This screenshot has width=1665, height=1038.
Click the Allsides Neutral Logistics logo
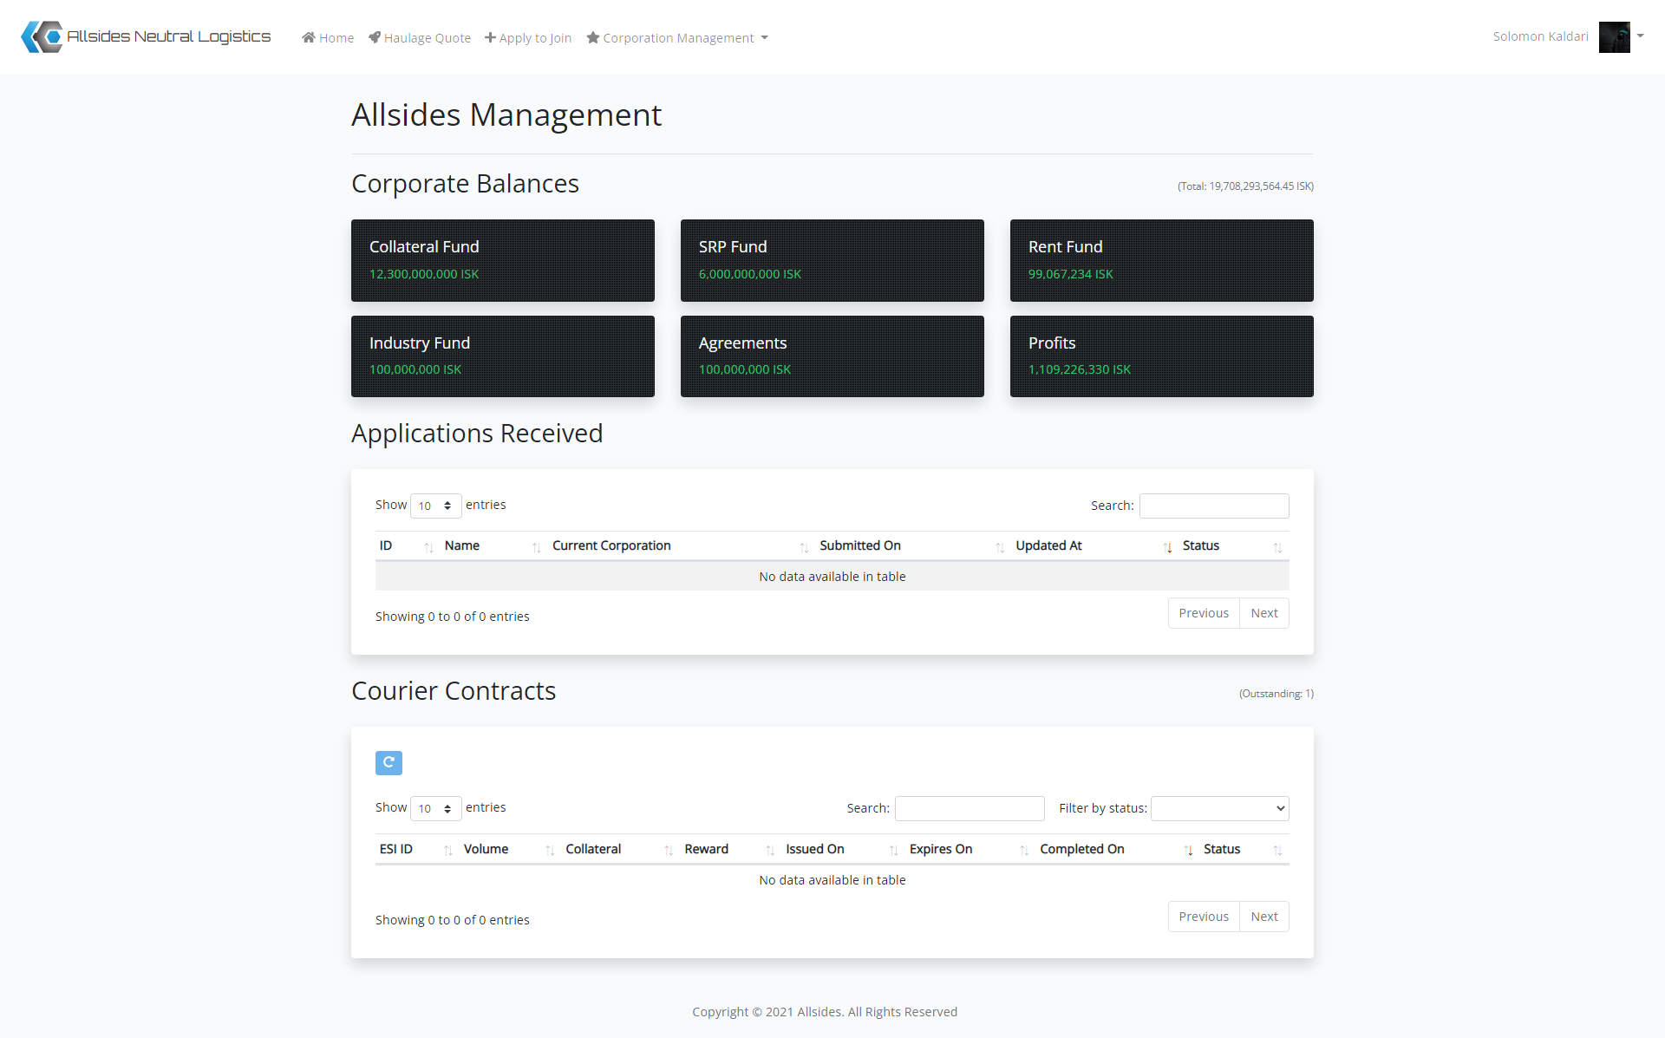(146, 36)
